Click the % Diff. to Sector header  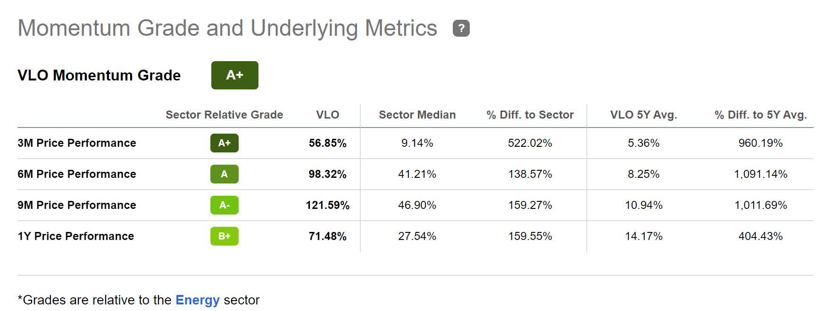coord(530,115)
